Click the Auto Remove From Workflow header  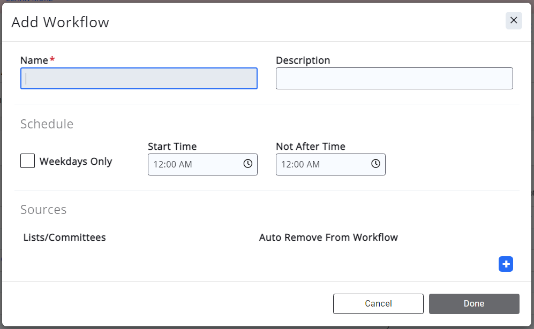click(x=328, y=238)
